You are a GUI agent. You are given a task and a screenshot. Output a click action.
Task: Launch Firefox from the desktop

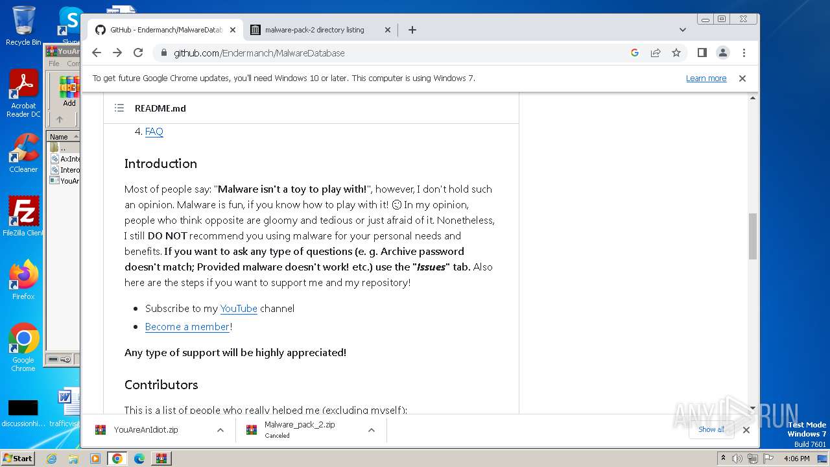[23, 280]
